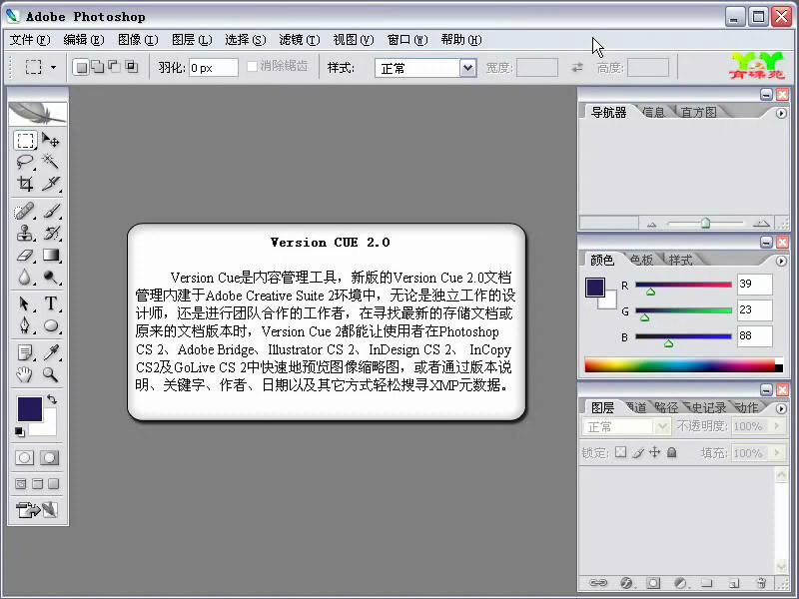The image size is (799, 599).
Task: Select the Zoom tool
Action: tap(51, 374)
